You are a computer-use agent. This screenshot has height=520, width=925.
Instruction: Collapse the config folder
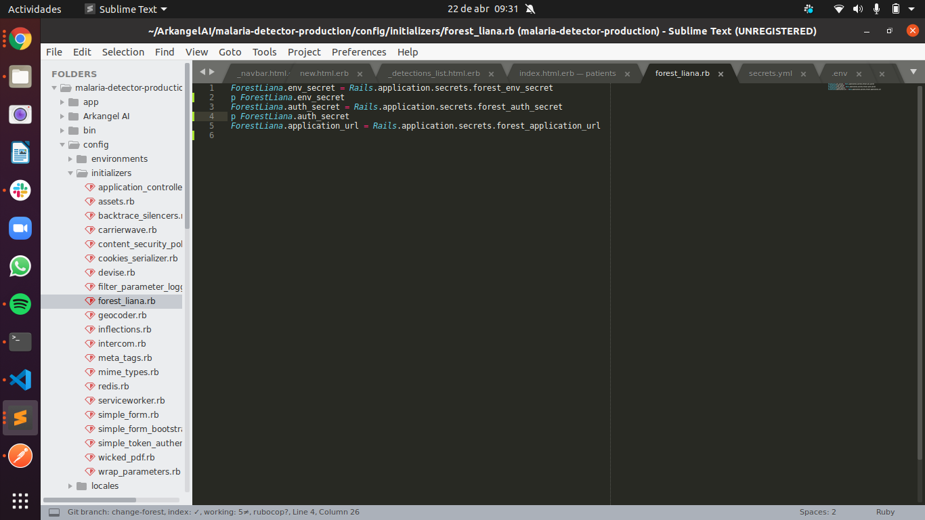click(x=62, y=145)
